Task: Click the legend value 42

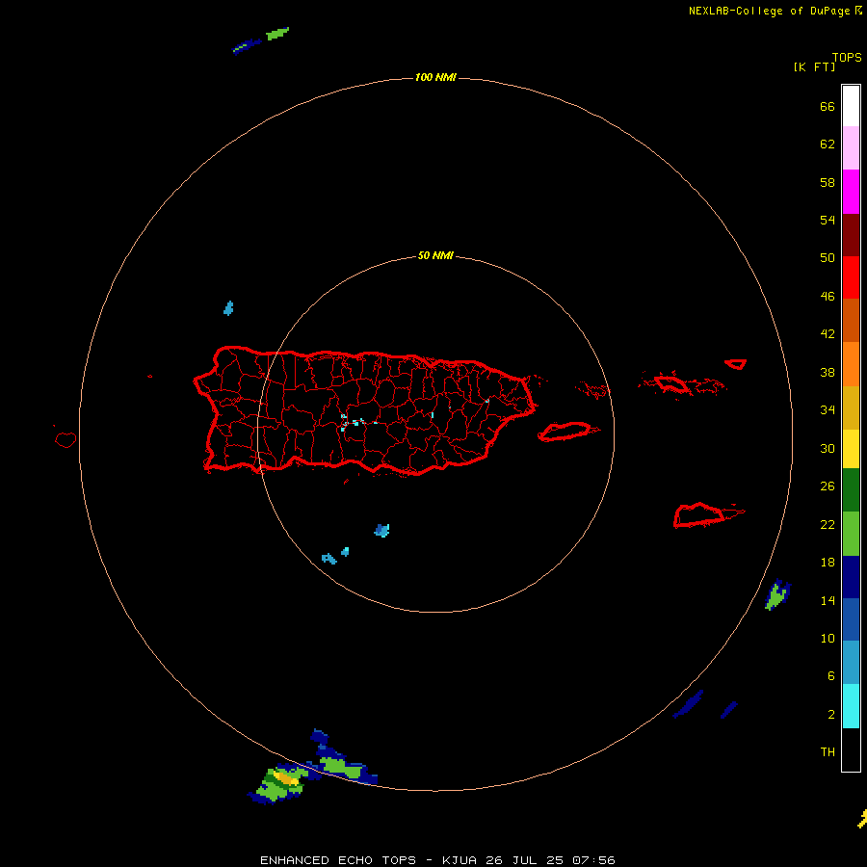Action: [828, 334]
